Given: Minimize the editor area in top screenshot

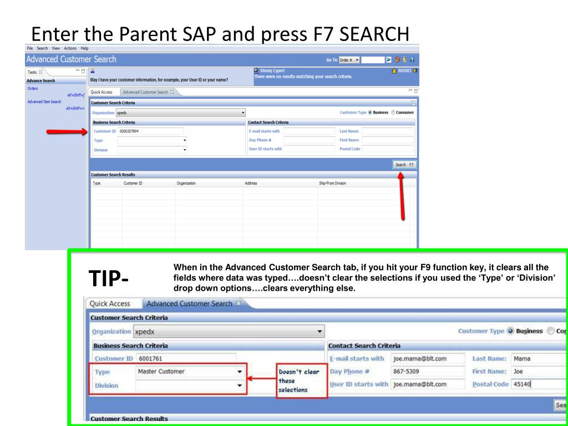Looking at the screenshot, I should pyautogui.click(x=410, y=90).
